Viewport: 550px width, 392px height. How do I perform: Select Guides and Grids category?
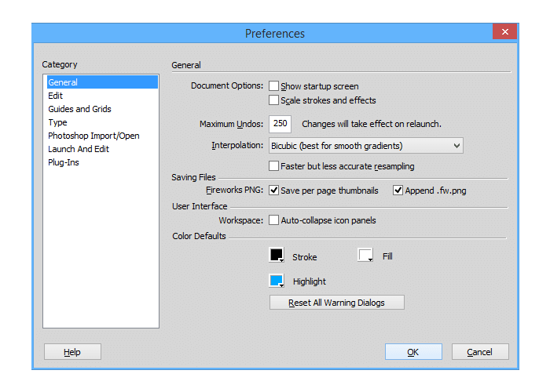(x=79, y=109)
